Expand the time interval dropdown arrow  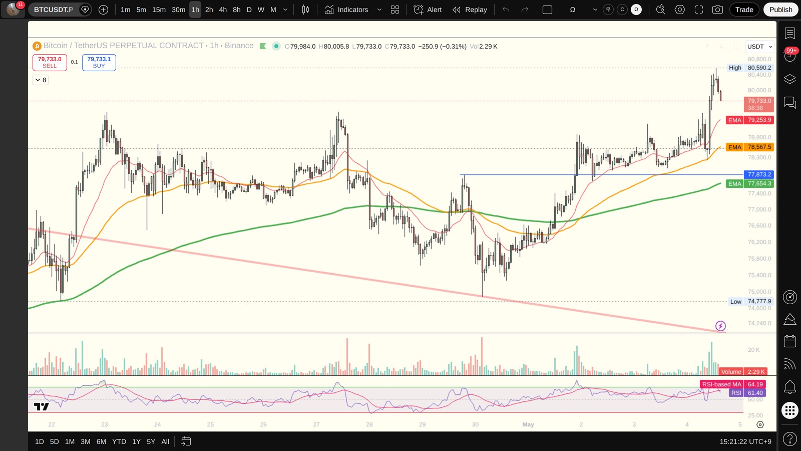pos(285,10)
